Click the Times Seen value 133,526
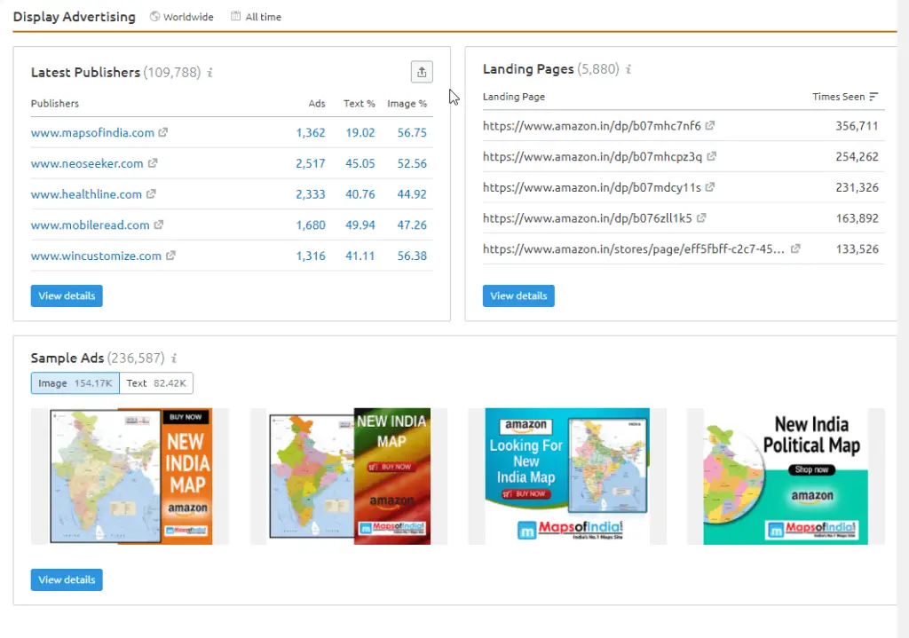 click(857, 248)
